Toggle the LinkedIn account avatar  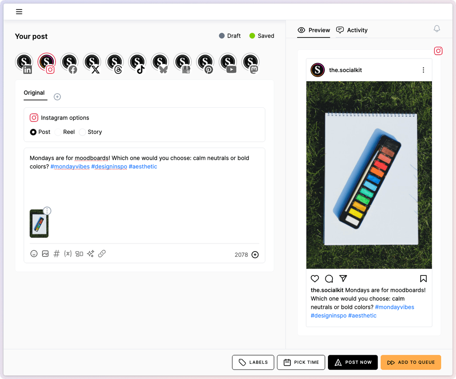pyautogui.click(x=24, y=62)
